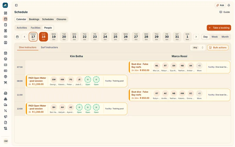Open the 08:00 PADI Open Water session title
This screenshot has width=235, height=147.
(37, 79)
